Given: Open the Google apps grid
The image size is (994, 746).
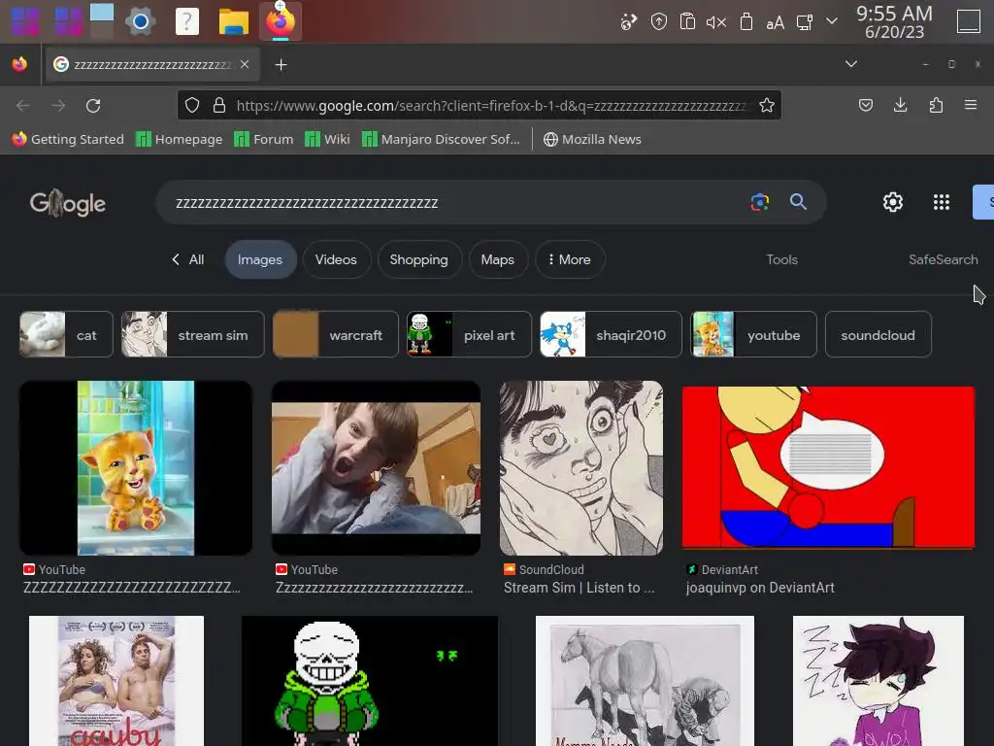Looking at the screenshot, I should click(942, 202).
